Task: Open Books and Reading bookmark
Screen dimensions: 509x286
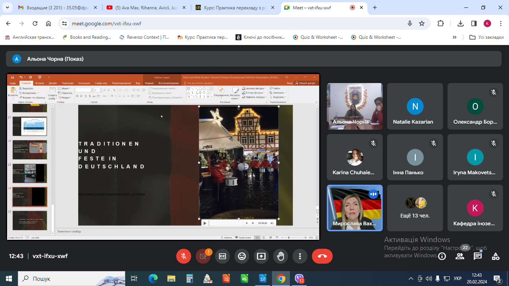Action: (87, 37)
